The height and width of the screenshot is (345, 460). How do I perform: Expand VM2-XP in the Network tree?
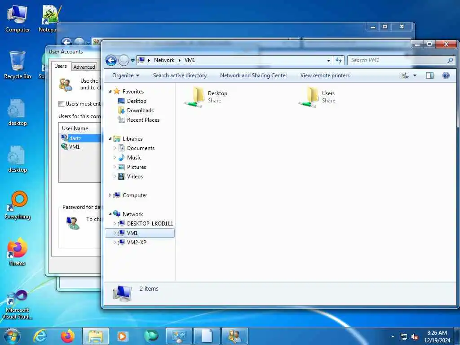coord(115,242)
